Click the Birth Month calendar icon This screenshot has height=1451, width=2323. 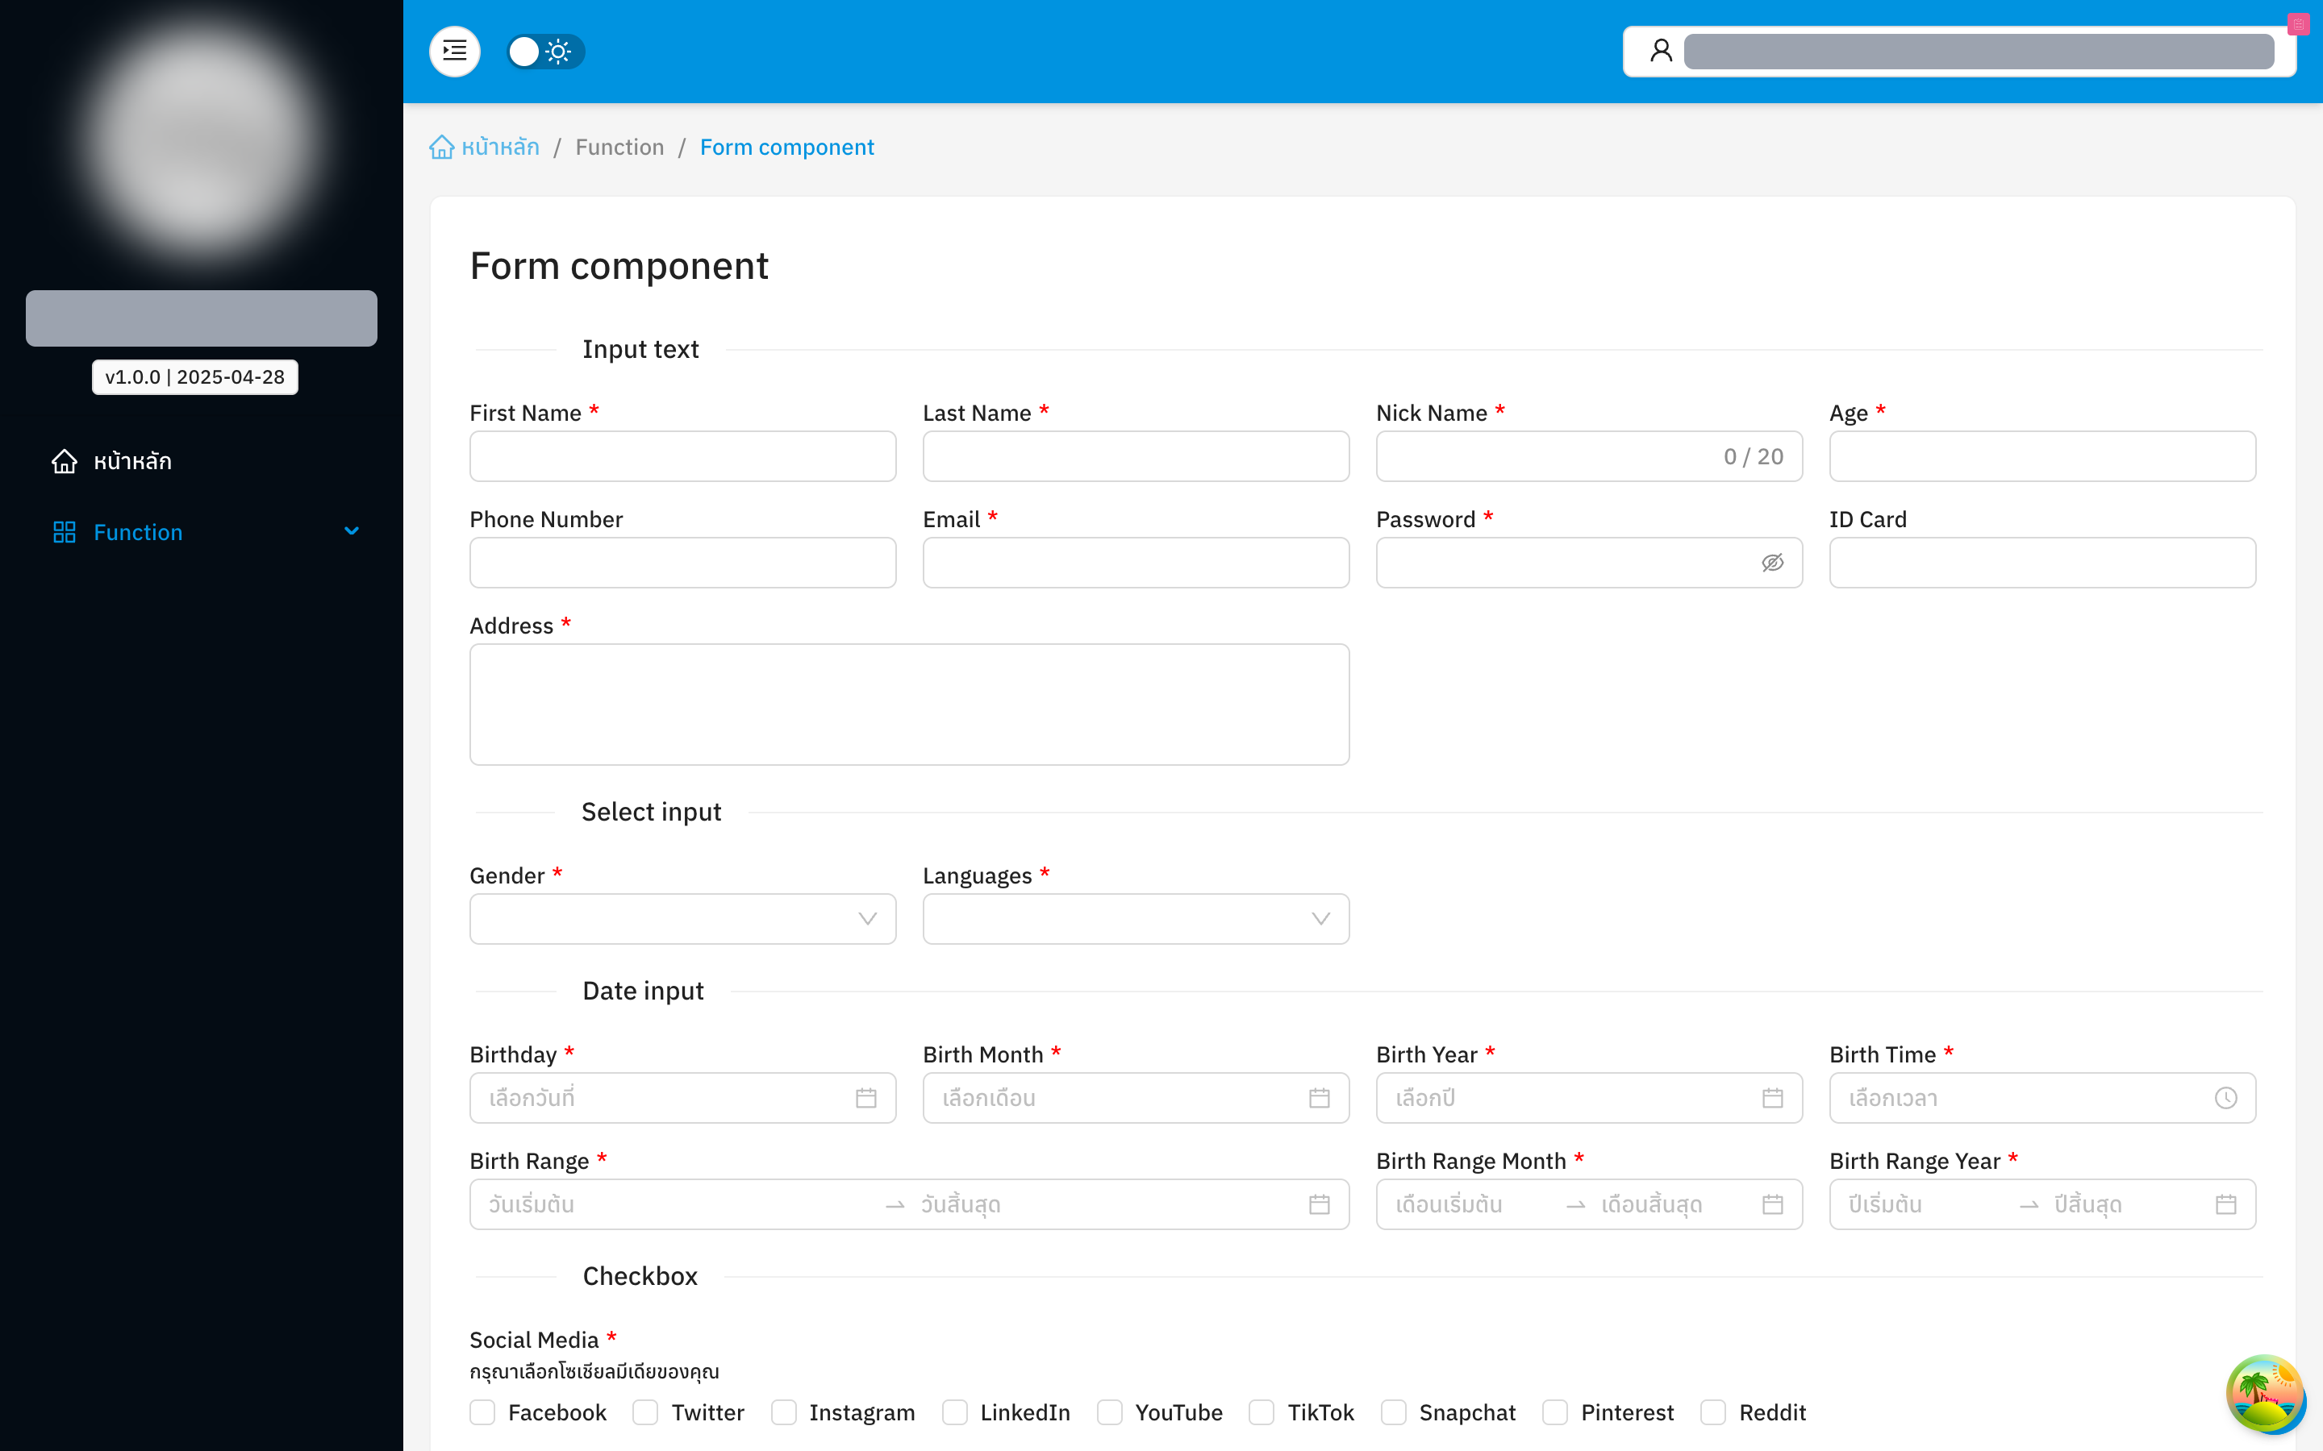[1319, 1098]
